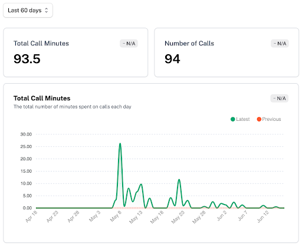Click the Apr 18 x-axis label
The width and height of the screenshot is (302, 247).
(x=31, y=216)
